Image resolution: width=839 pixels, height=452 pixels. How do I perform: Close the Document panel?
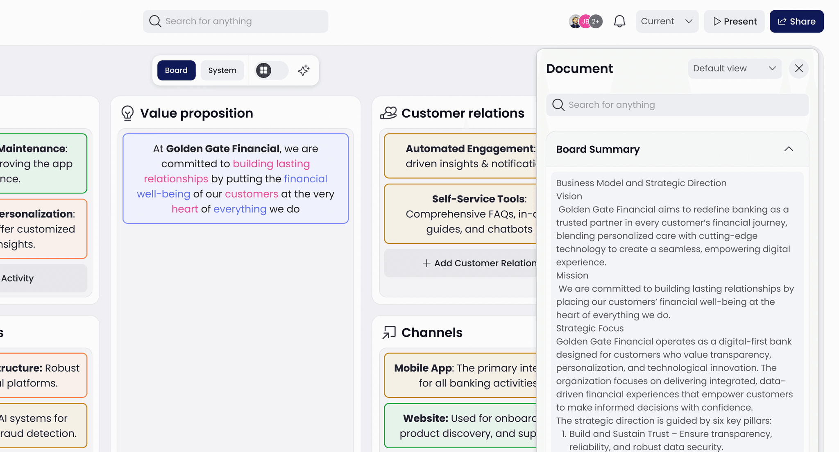798,68
